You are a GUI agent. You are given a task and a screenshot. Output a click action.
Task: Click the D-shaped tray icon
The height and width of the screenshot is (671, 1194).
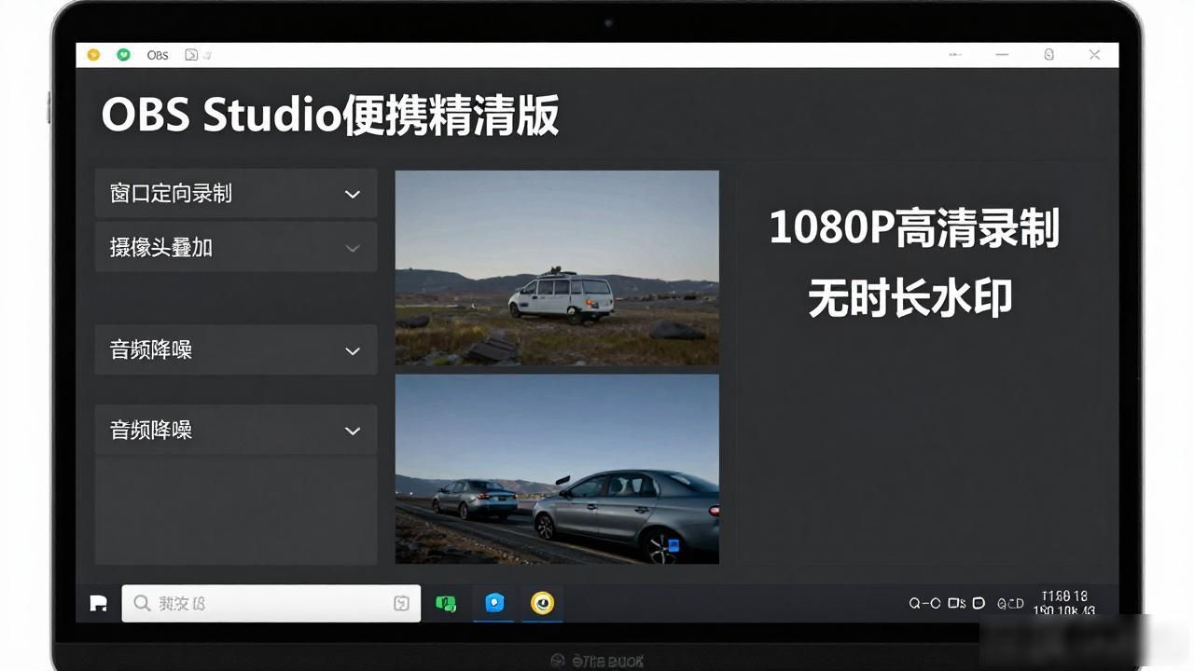(979, 603)
